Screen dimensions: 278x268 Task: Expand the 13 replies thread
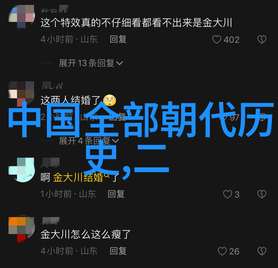coord(91,63)
